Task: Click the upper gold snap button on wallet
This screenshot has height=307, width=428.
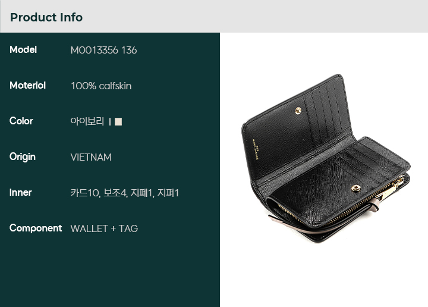Action: tap(298, 111)
